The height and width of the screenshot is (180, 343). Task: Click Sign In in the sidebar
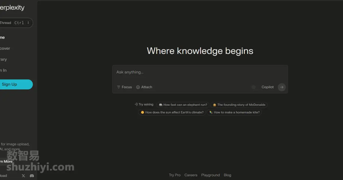(3, 70)
